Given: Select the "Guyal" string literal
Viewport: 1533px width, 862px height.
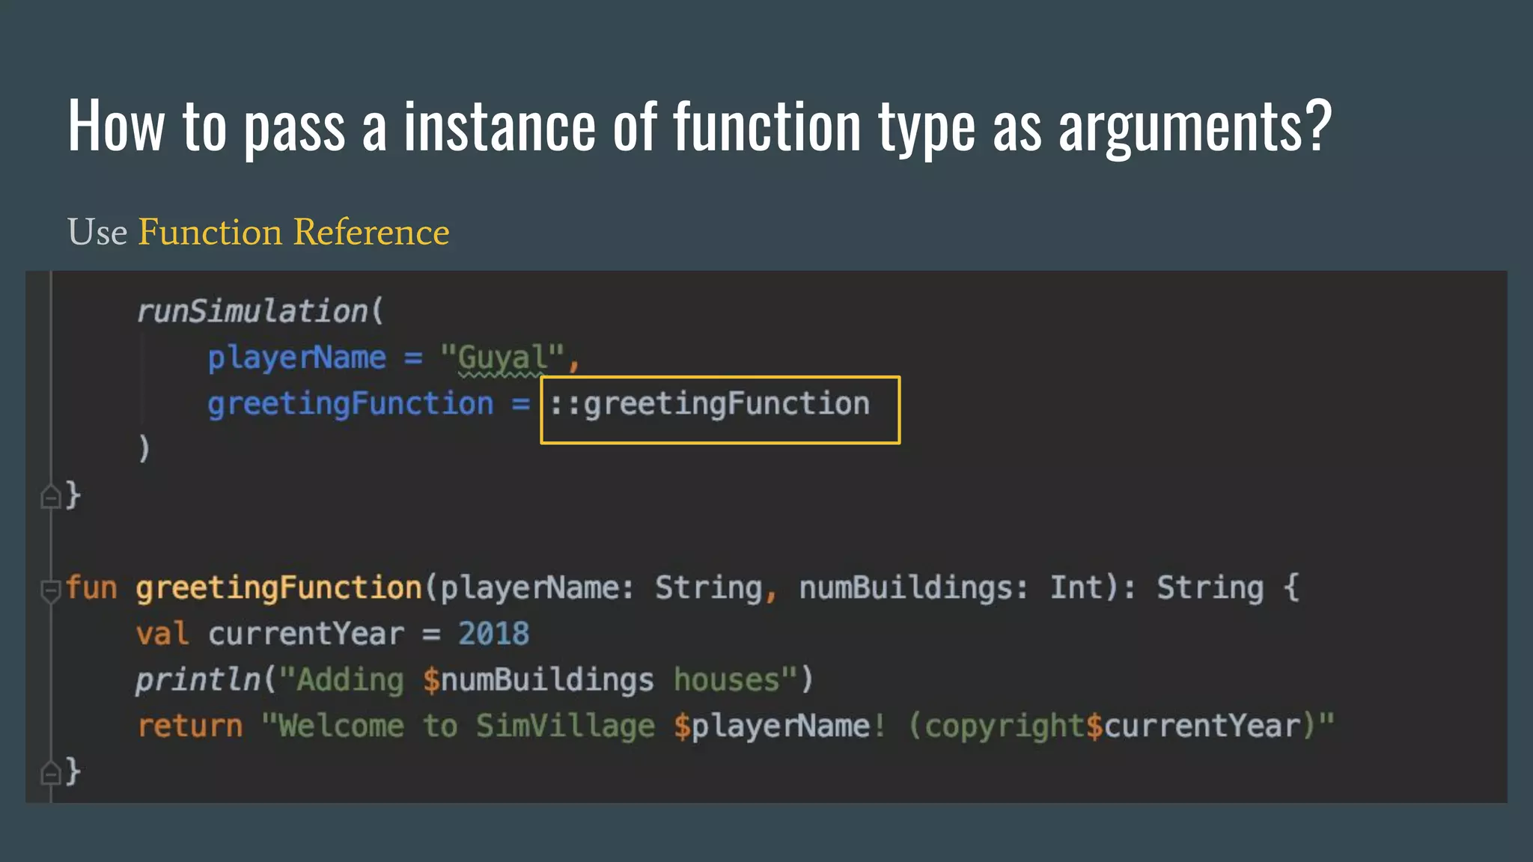Looking at the screenshot, I should click(x=502, y=358).
